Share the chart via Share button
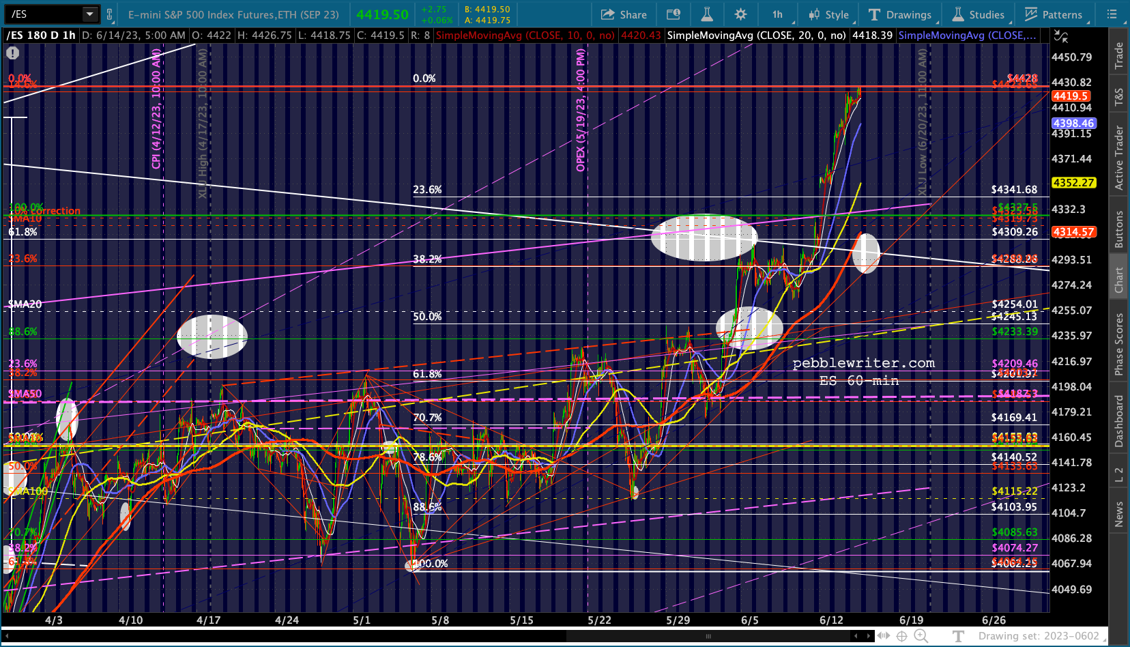The width and height of the screenshot is (1130, 647). coord(624,14)
